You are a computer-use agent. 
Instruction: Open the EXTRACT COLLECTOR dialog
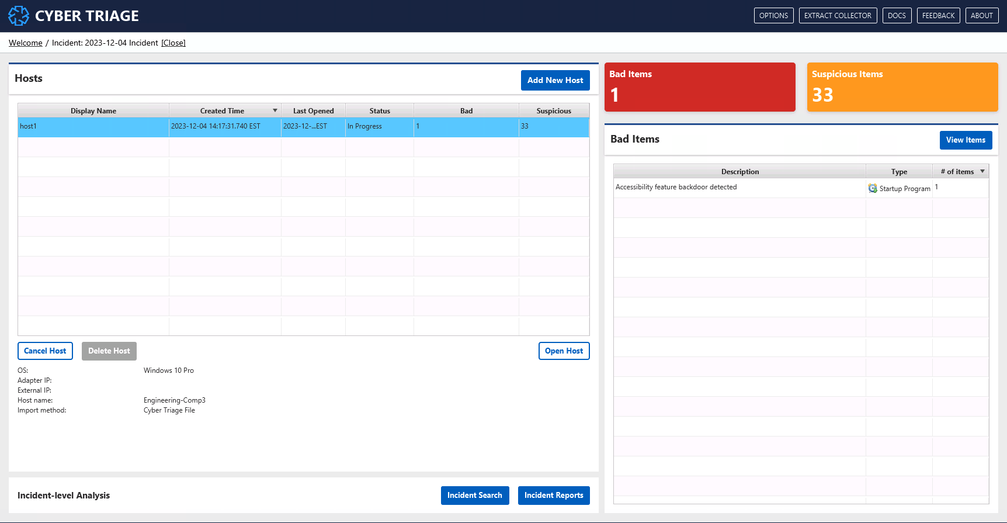pos(838,16)
